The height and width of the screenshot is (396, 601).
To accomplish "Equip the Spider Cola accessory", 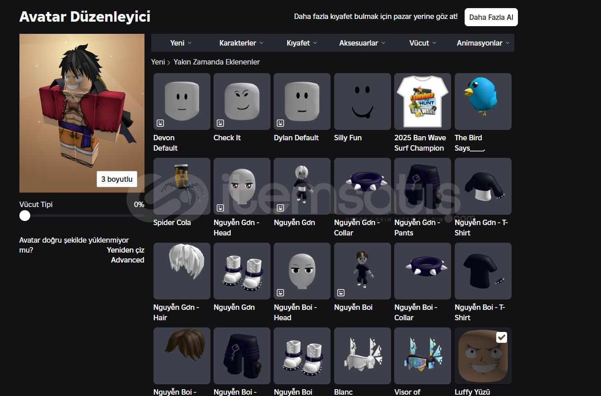I will (x=182, y=186).
